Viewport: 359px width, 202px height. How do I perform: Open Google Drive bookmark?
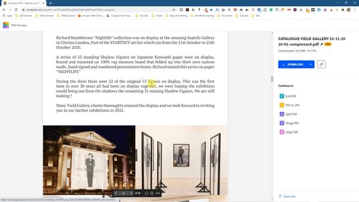tap(119, 16)
